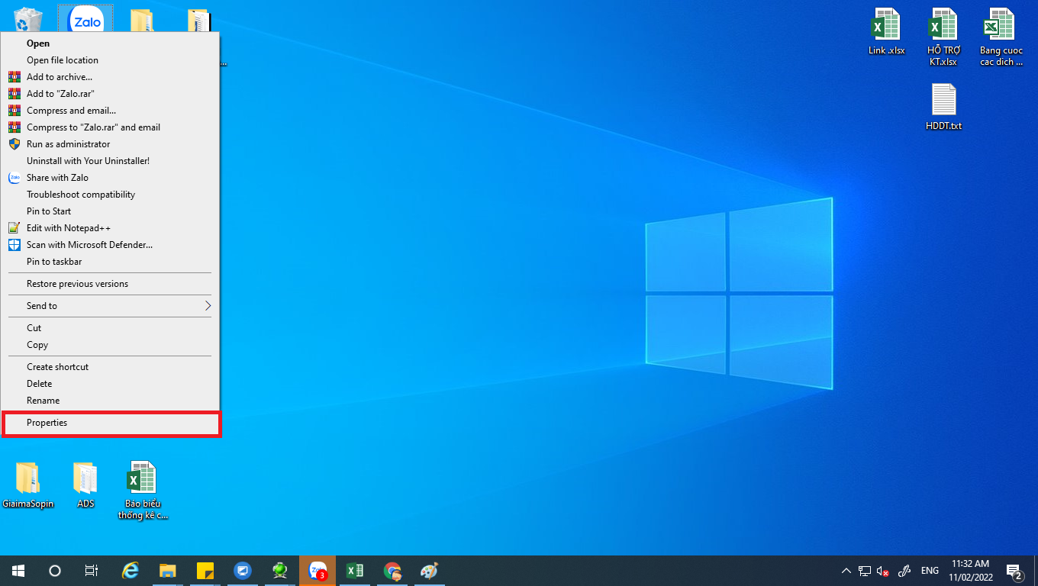
Task: Select the HỖ TRỢ KT.xlsx file
Action: click(943, 37)
